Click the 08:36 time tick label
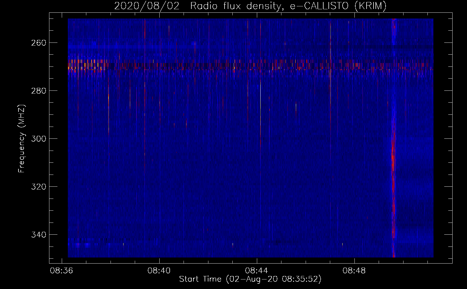This screenshot has height=289, width=467. pyautogui.click(x=61, y=271)
